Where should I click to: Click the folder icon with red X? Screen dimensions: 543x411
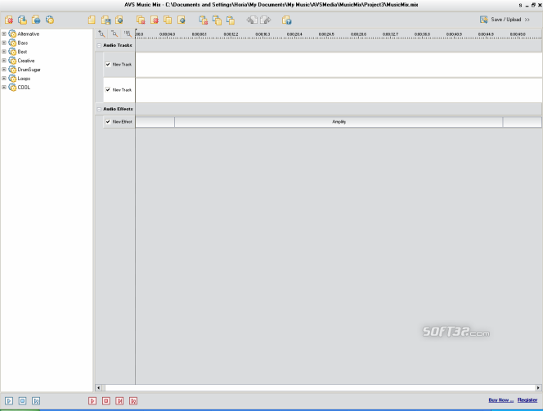pyautogui.click(x=9, y=20)
